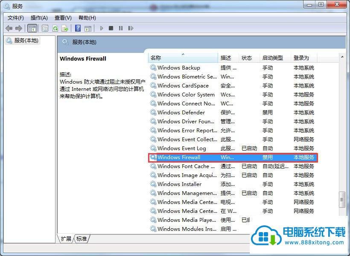The height and width of the screenshot is (256, 350).
Task: Open the 帮助(H) menu
Action: point(87,18)
